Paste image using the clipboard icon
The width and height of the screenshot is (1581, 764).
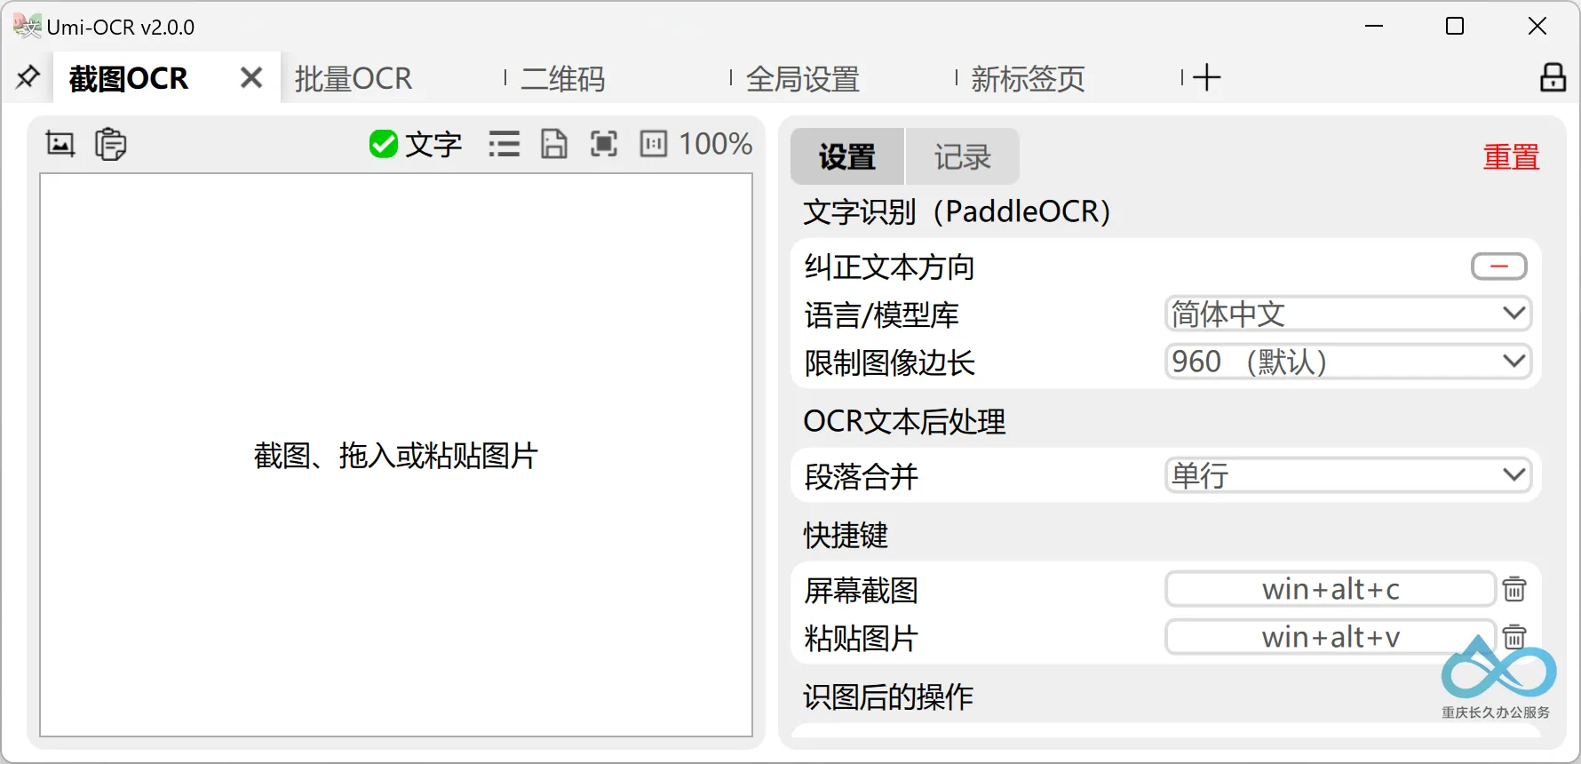[111, 144]
